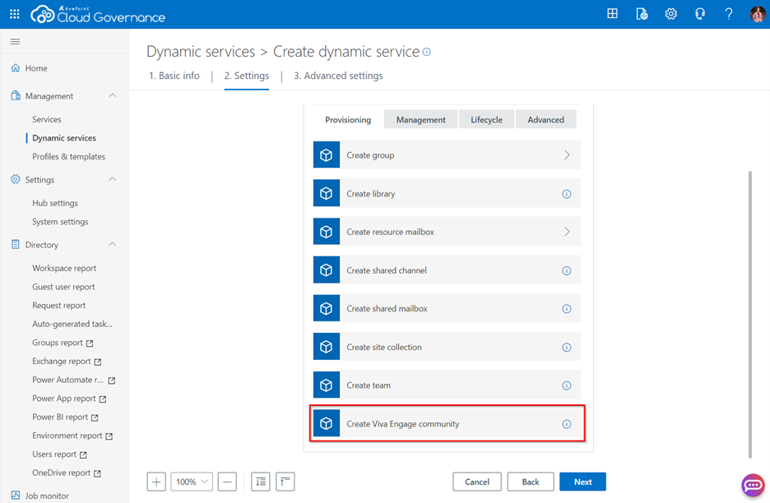This screenshot has height=503, width=770.
Task: Show info for Create site collection
Action: click(567, 348)
